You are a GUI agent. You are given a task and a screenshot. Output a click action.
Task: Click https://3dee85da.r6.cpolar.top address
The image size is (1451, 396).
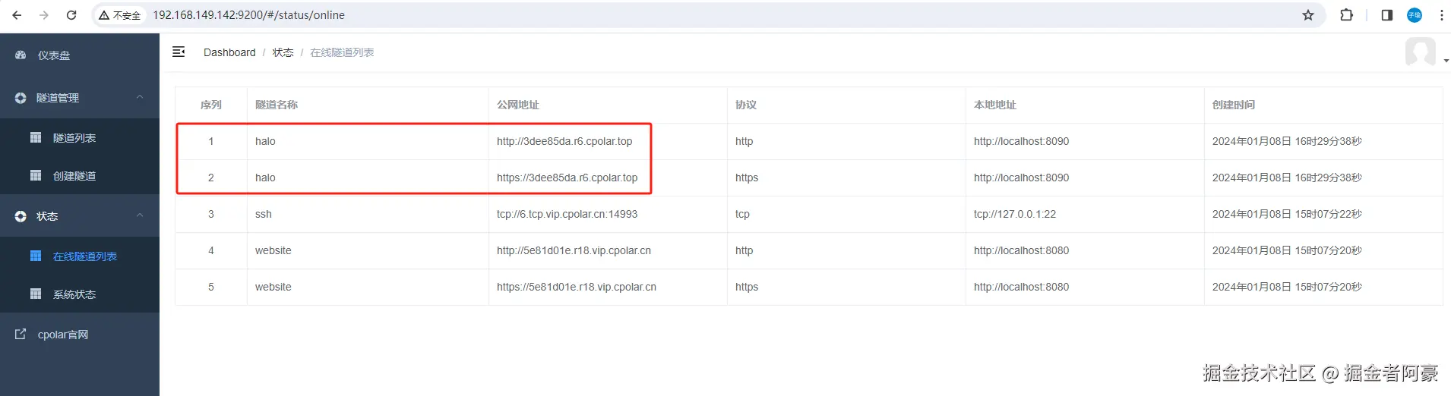(x=567, y=178)
